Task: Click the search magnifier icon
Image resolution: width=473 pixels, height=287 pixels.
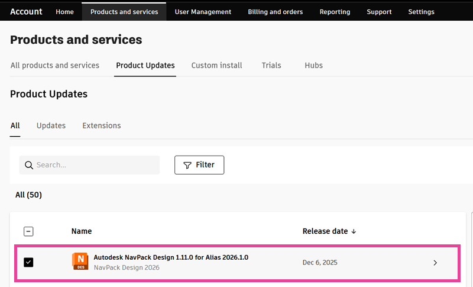Action: pyautogui.click(x=29, y=165)
